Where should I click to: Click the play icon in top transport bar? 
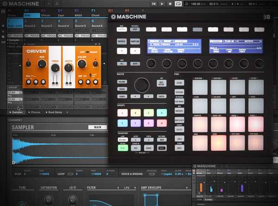(162, 4)
